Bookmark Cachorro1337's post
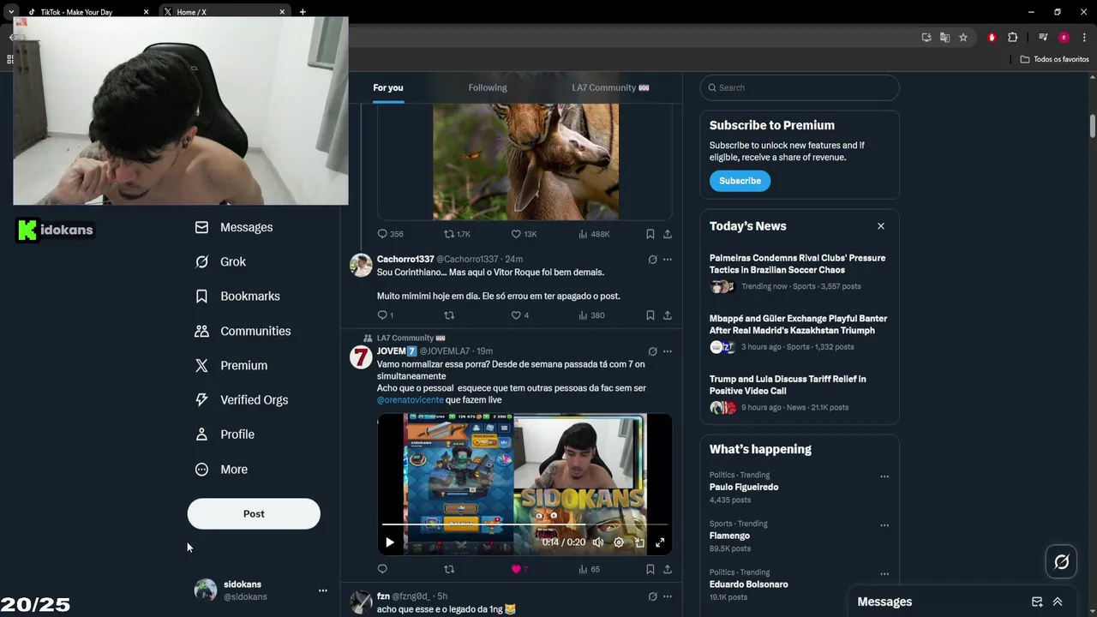This screenshot has width=1097, height=617. [650, 315]
